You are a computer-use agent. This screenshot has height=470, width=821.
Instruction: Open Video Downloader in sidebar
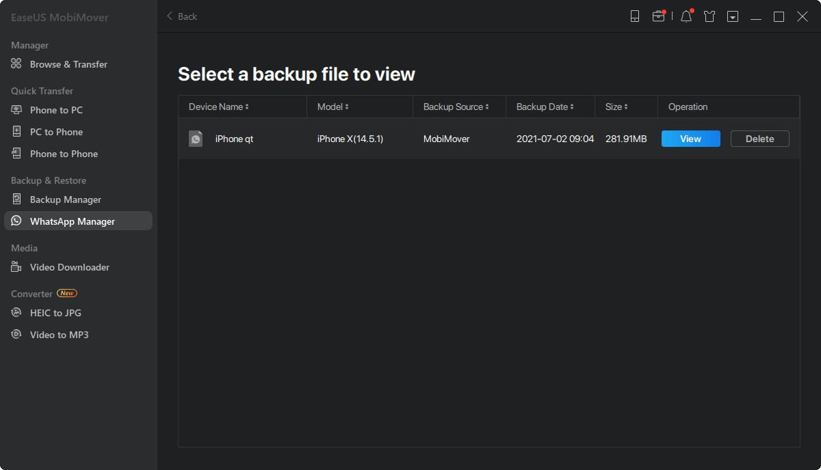[x=70, y=267]
